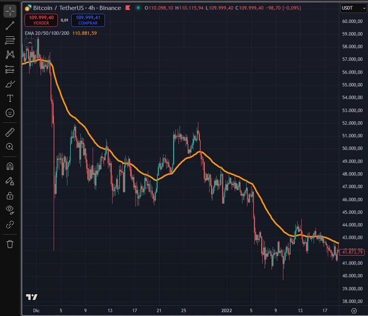Activate the zoom in tool
This screenshot has height=316, width=368.
pos(10,147)
